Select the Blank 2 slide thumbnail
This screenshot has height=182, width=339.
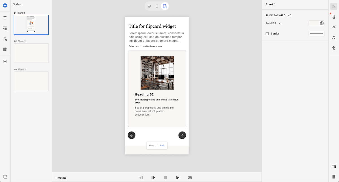[x=31, y=53]
